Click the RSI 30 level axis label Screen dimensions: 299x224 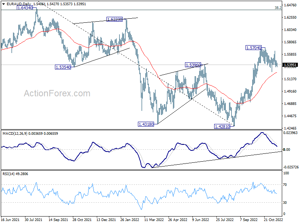[x=285, y=202]
